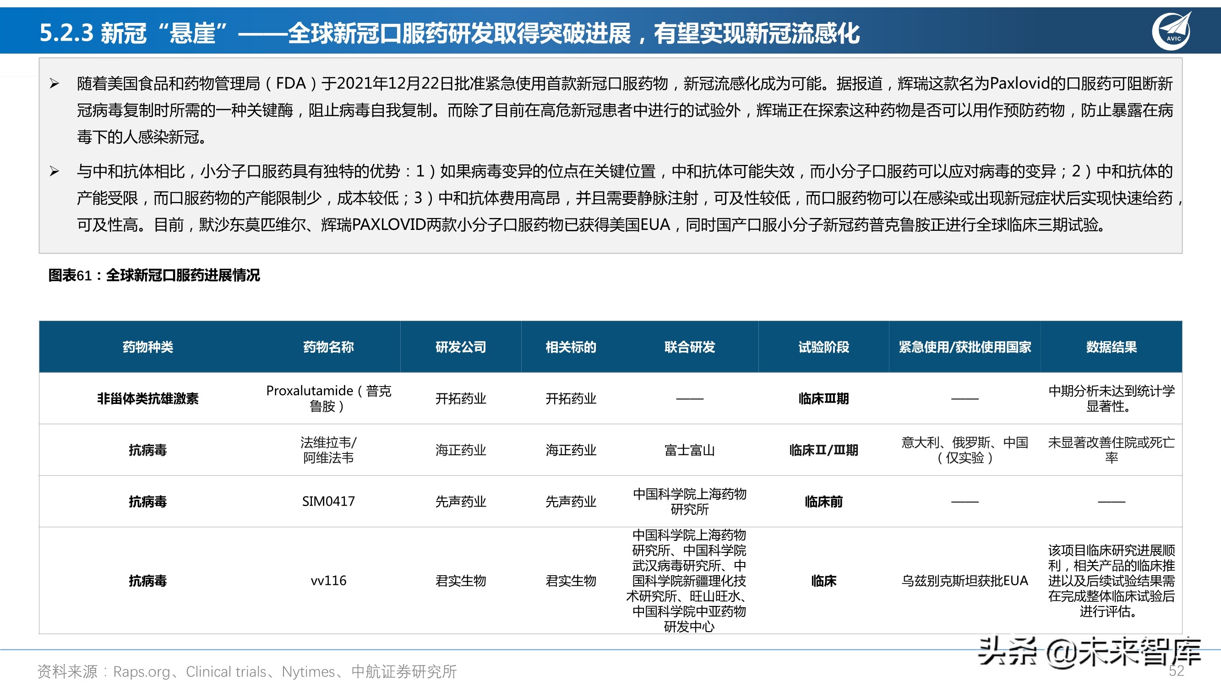Click '抗病毒' in the 法维拉韦 row
This screenshot has width=1221, height=687.
pos(148,450)
